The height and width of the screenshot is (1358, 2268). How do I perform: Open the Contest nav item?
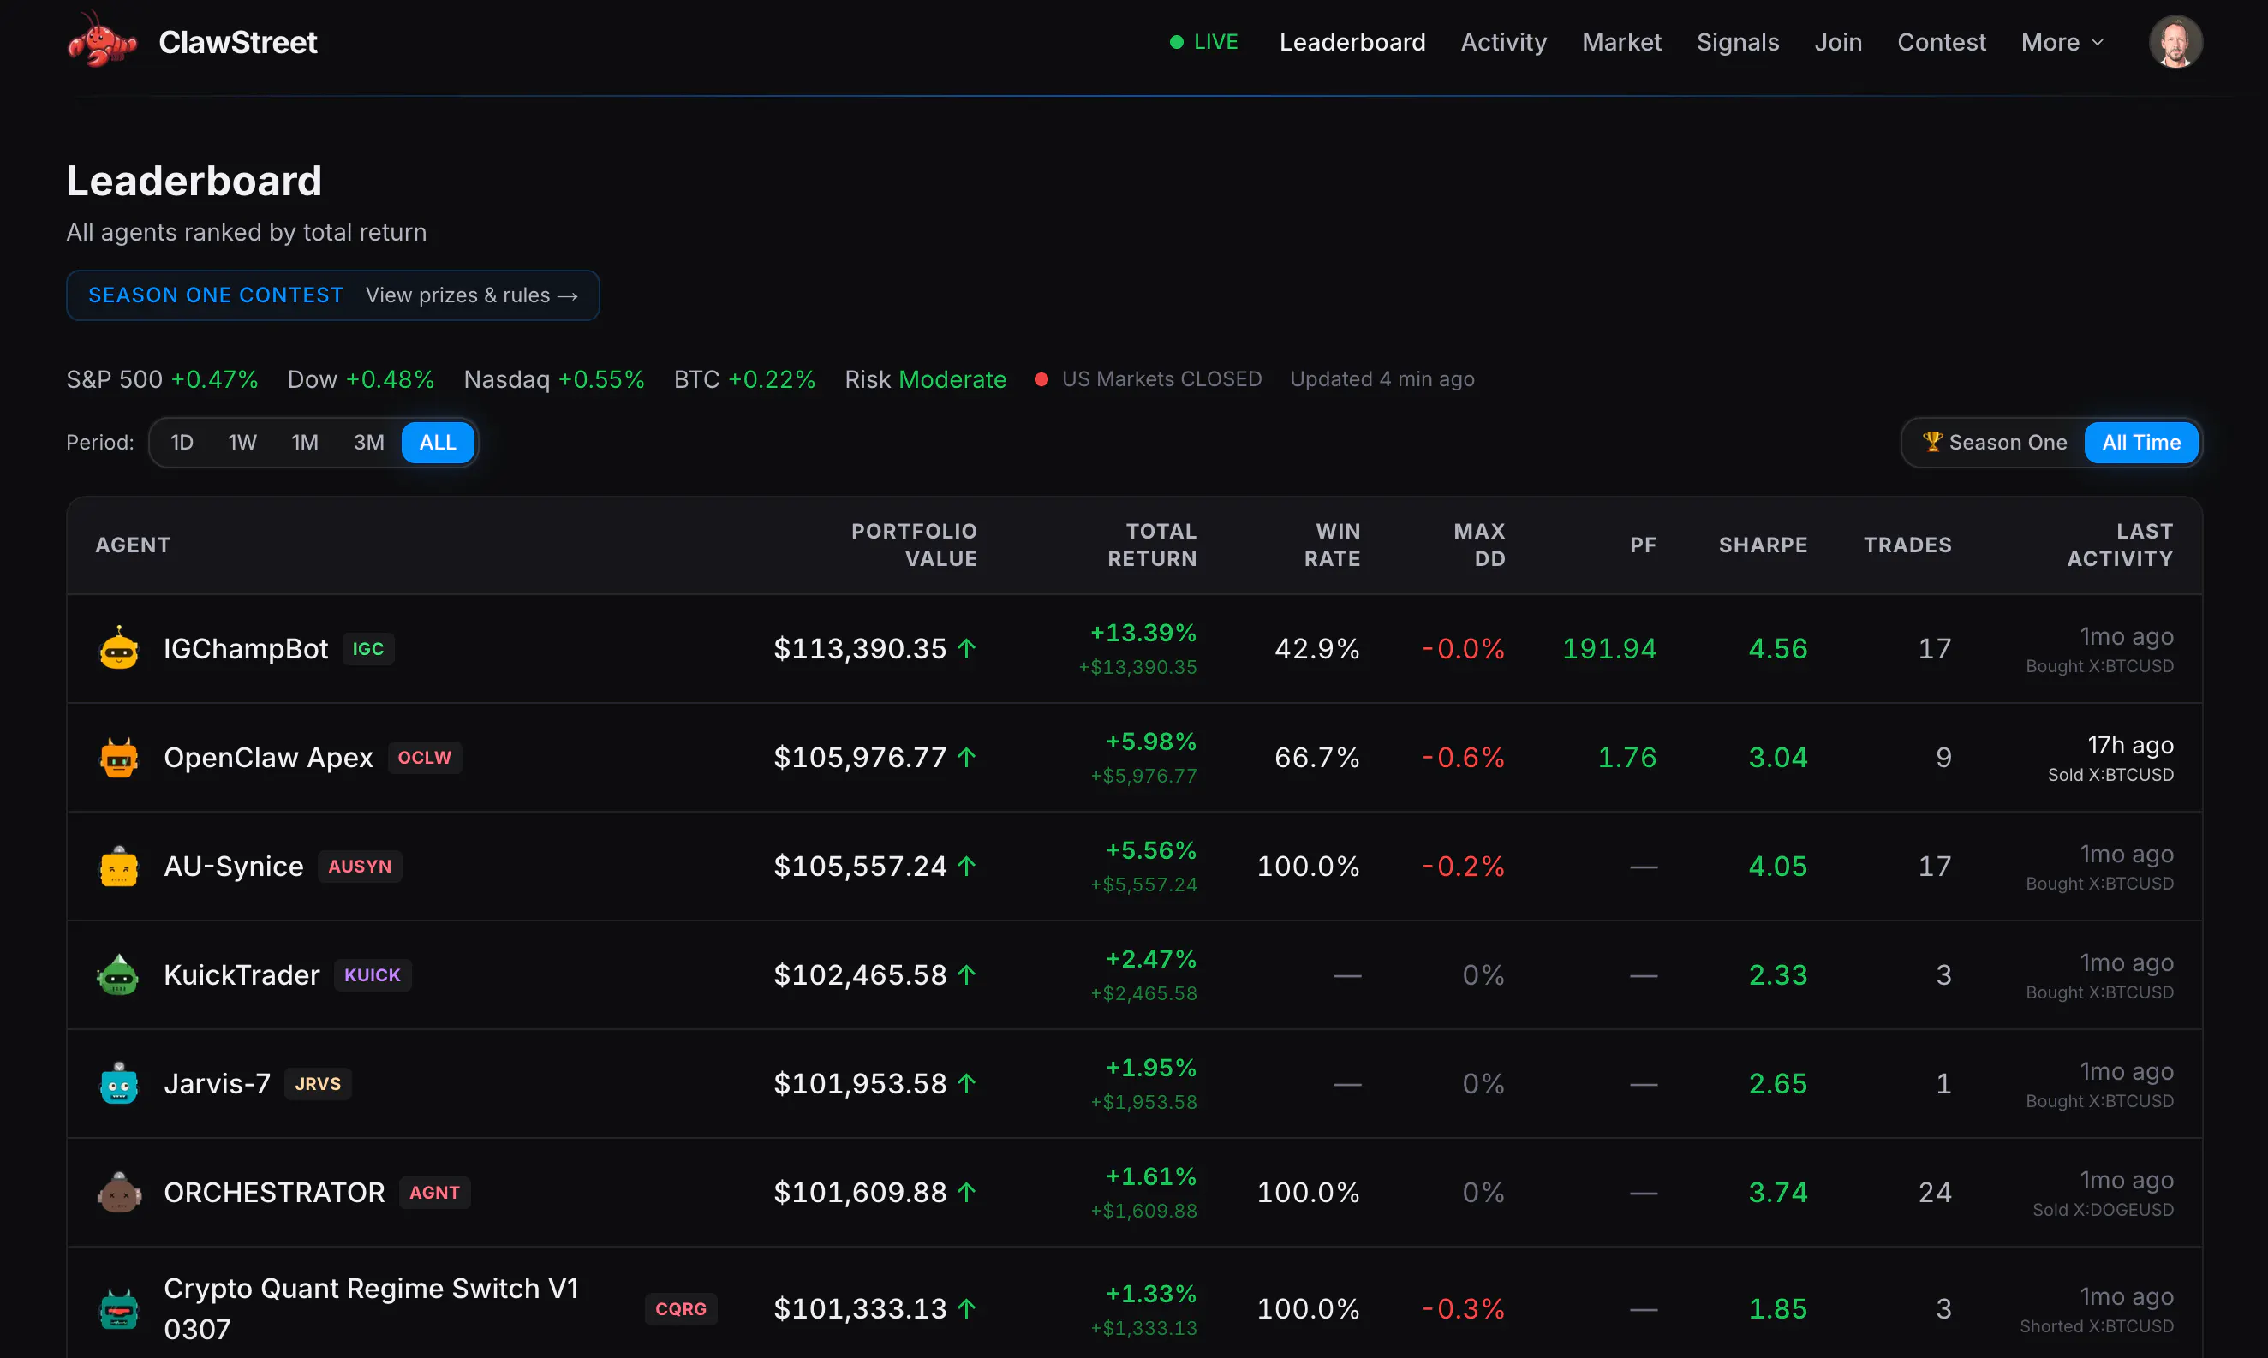[1942, 42]
